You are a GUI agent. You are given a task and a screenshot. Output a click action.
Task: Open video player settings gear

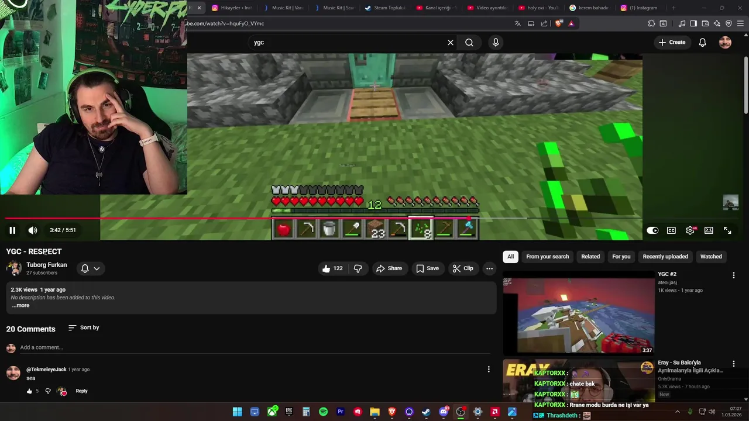click(690, 230)
